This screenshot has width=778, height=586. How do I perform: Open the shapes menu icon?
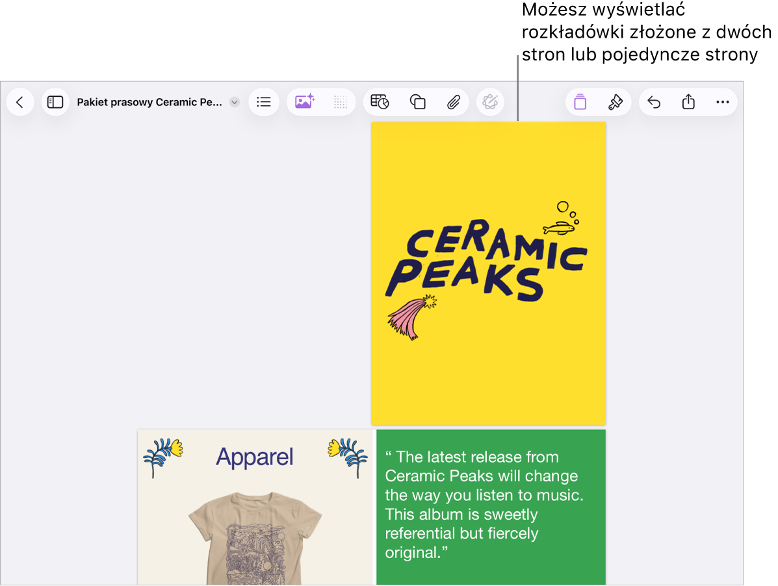click(x=418, y=102)
